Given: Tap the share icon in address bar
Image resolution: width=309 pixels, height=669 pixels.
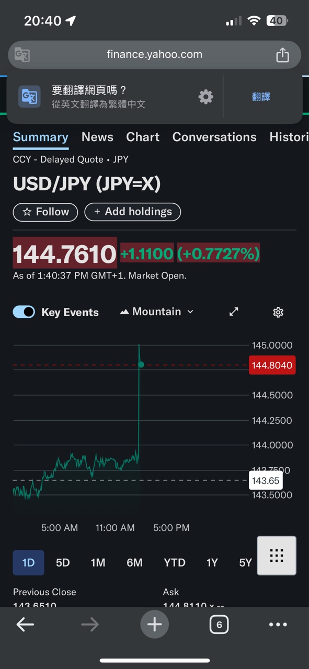Looking at the screenshot, I should [282, 54].
